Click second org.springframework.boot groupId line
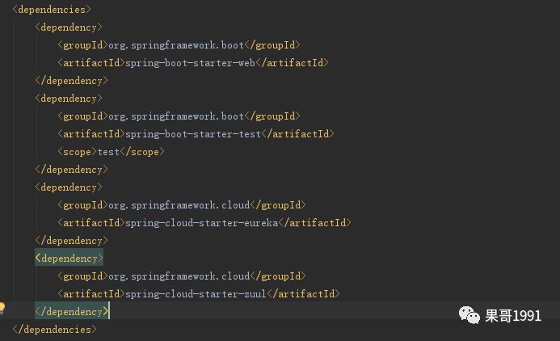Screen dimensions: 560x341 [179, 116]
